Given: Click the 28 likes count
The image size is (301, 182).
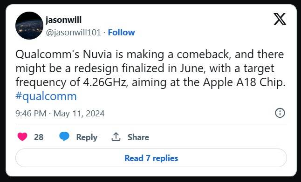Looking at the screenshot, I should pyautogui.click(x=39, y=137).
